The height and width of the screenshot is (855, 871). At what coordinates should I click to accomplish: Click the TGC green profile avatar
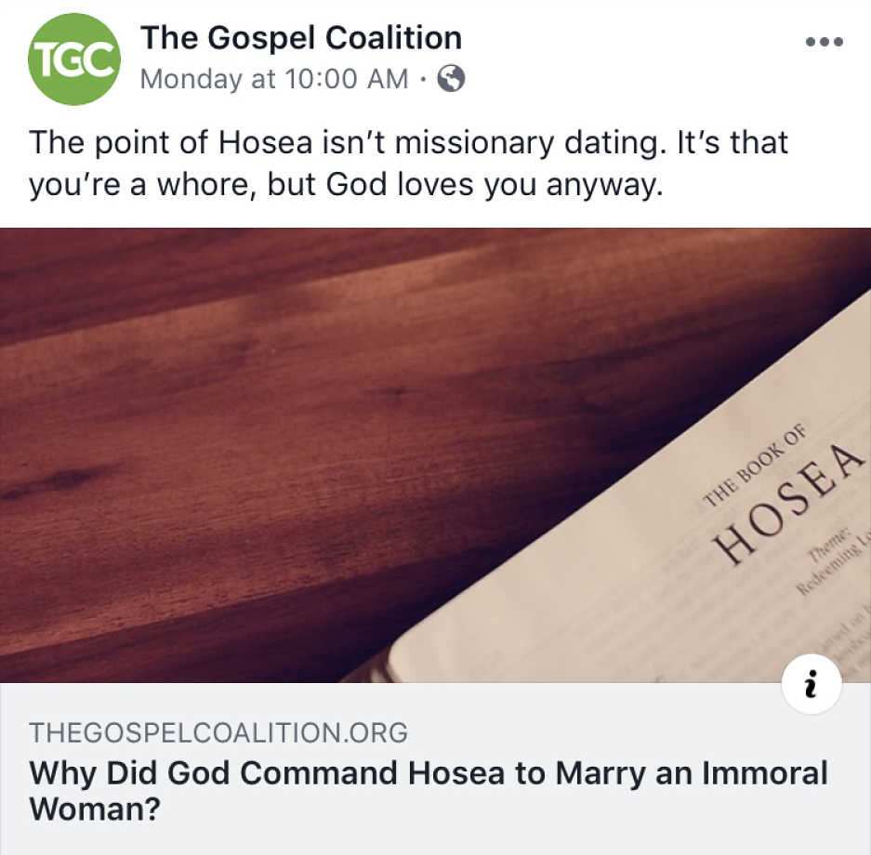click(x=74, y=59)
